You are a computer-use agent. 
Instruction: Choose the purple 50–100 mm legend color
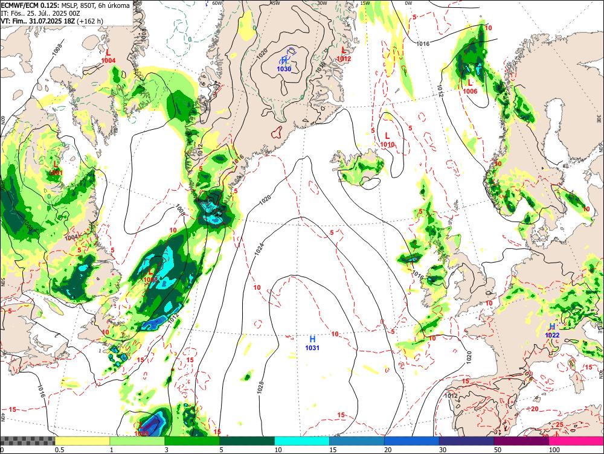(x=522, y=441)
